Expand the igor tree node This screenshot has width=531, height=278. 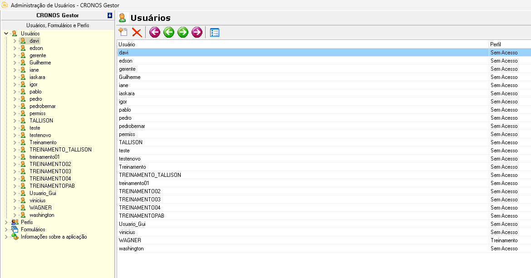(15, 84)
